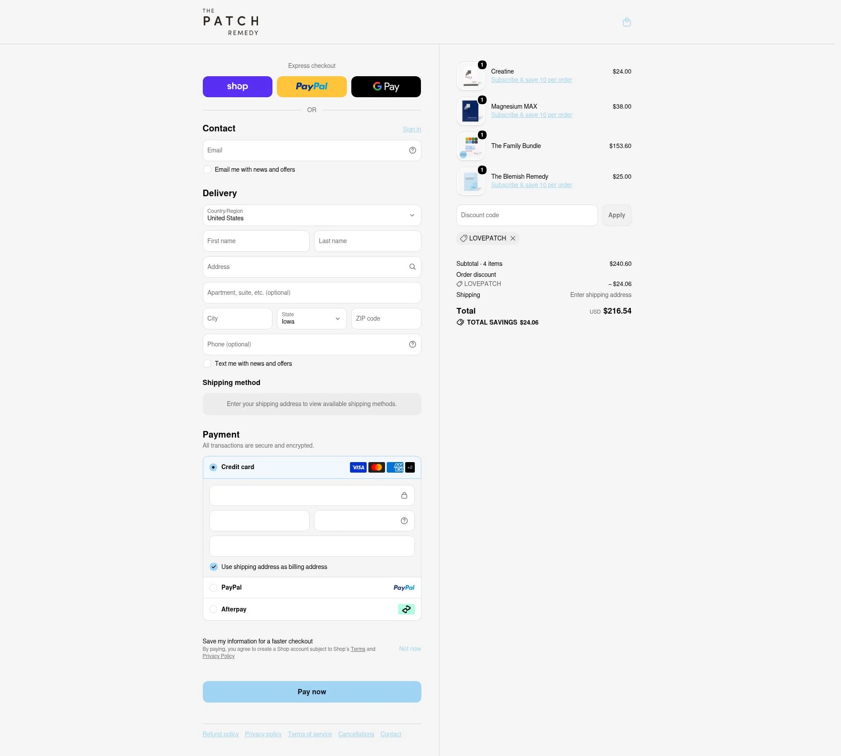Image resolution: width=841 pixels, height=756 pixels.
Task: Click the address search magnifier icon
Action: click(x=412, y=267)
